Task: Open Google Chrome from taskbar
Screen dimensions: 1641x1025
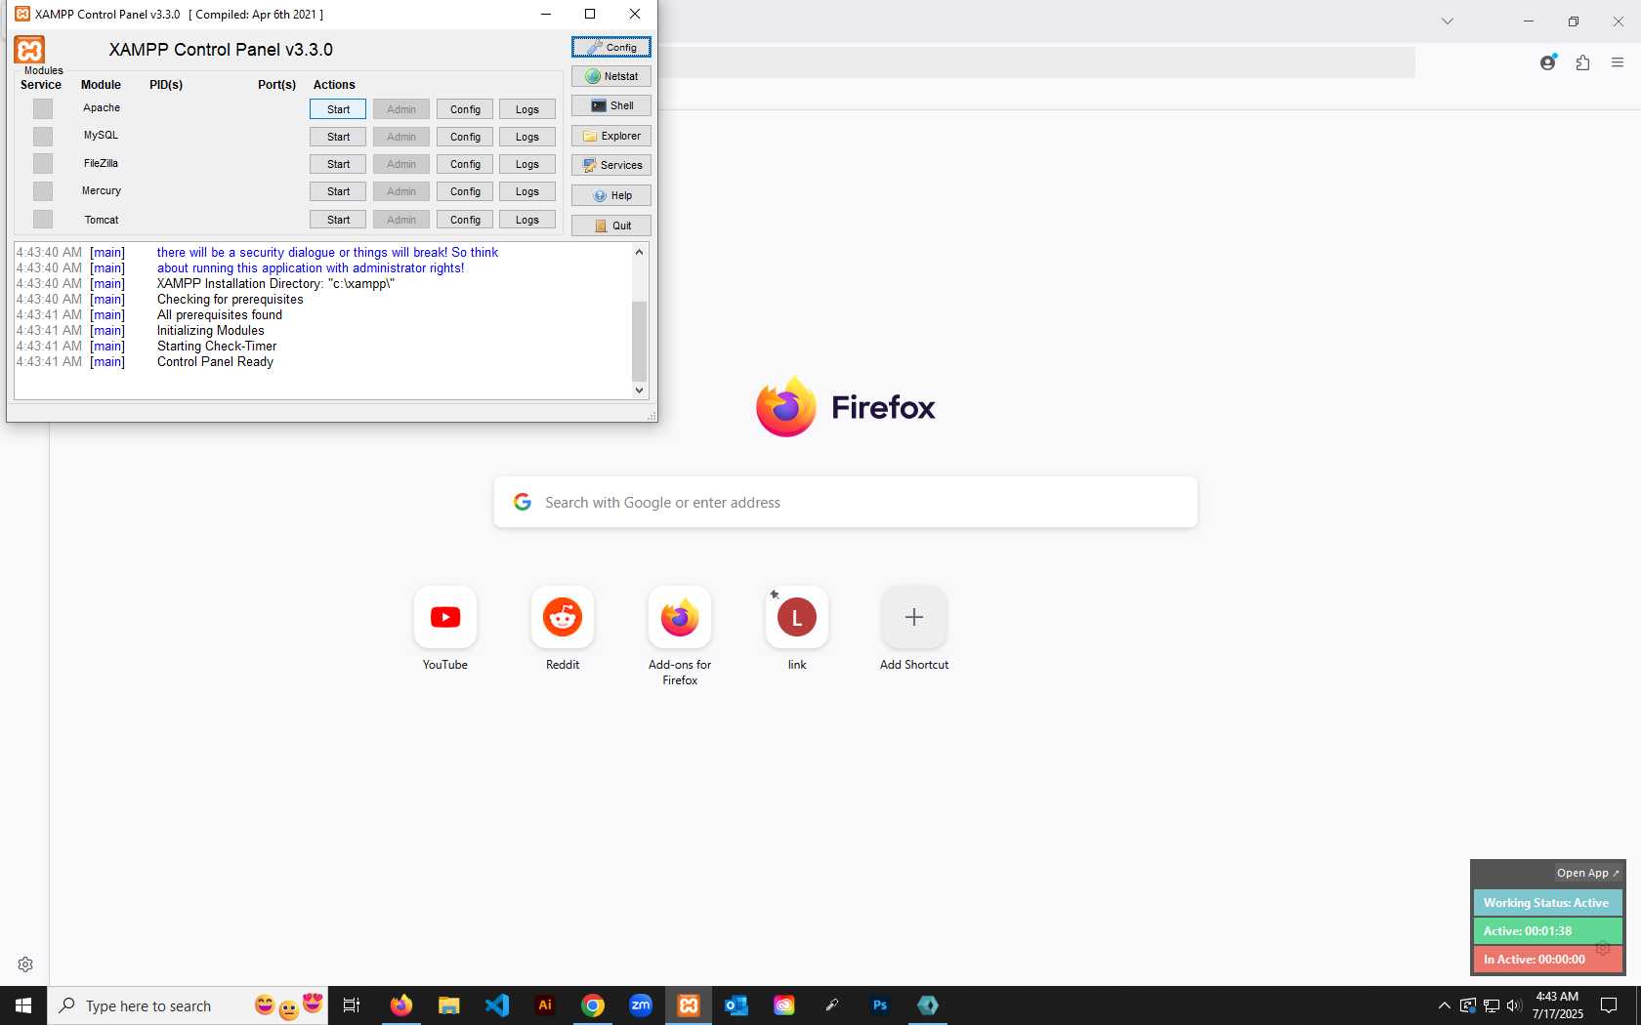Action: click(x=593, y=1005)
